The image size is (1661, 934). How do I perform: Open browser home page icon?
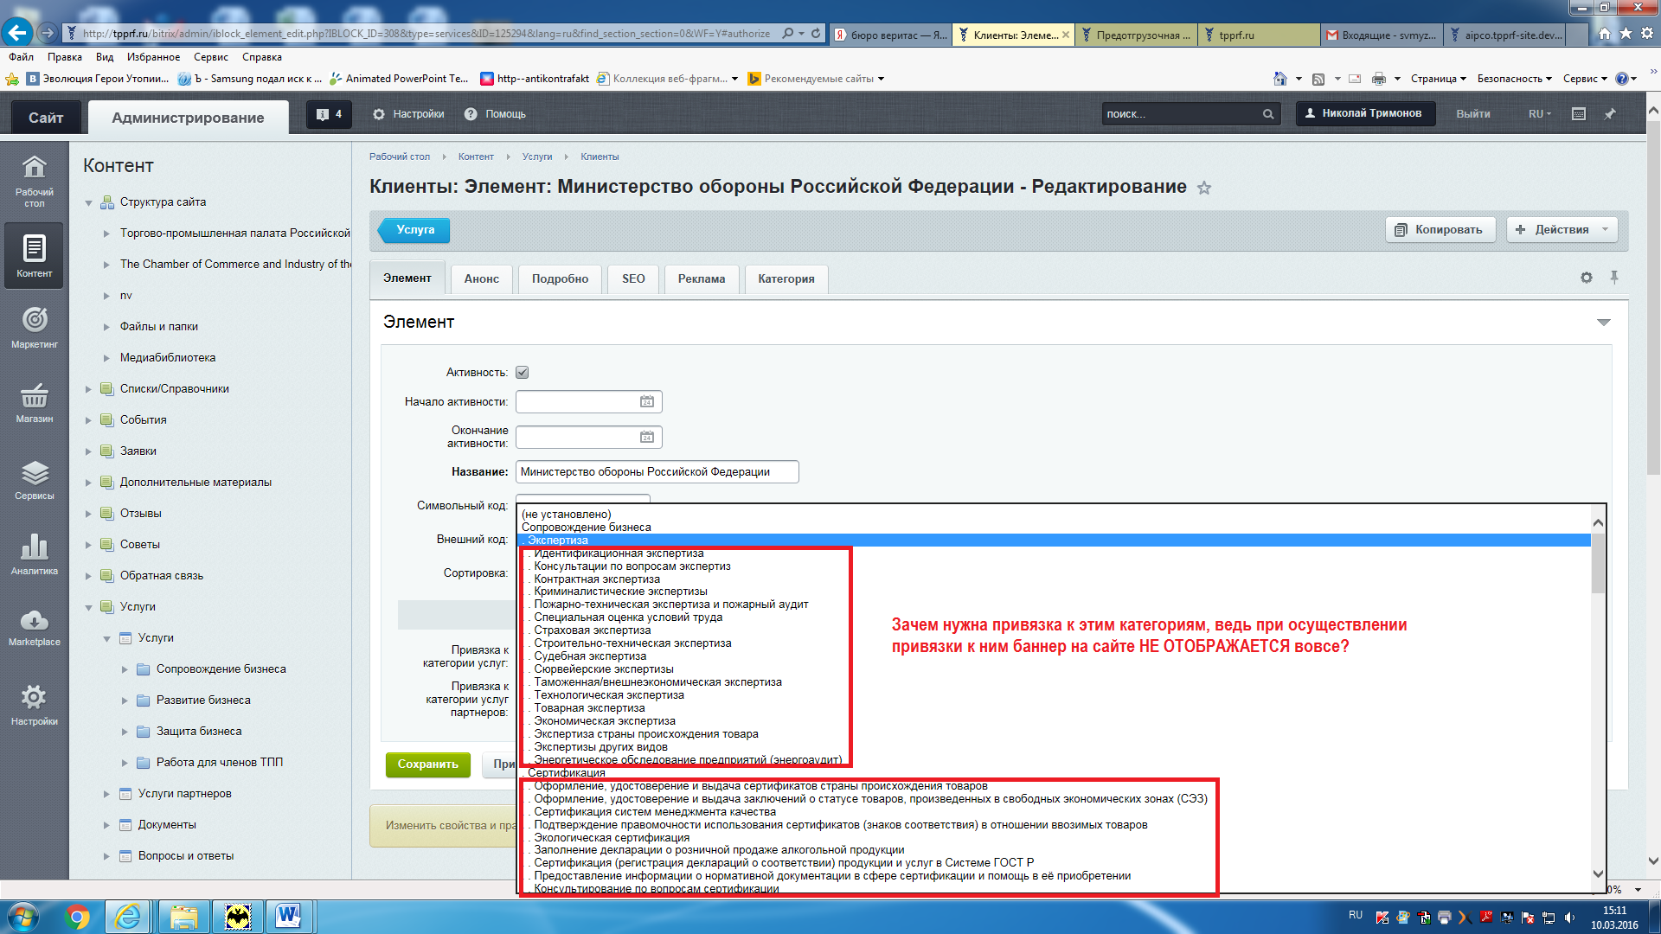(x=1605, y=34)
